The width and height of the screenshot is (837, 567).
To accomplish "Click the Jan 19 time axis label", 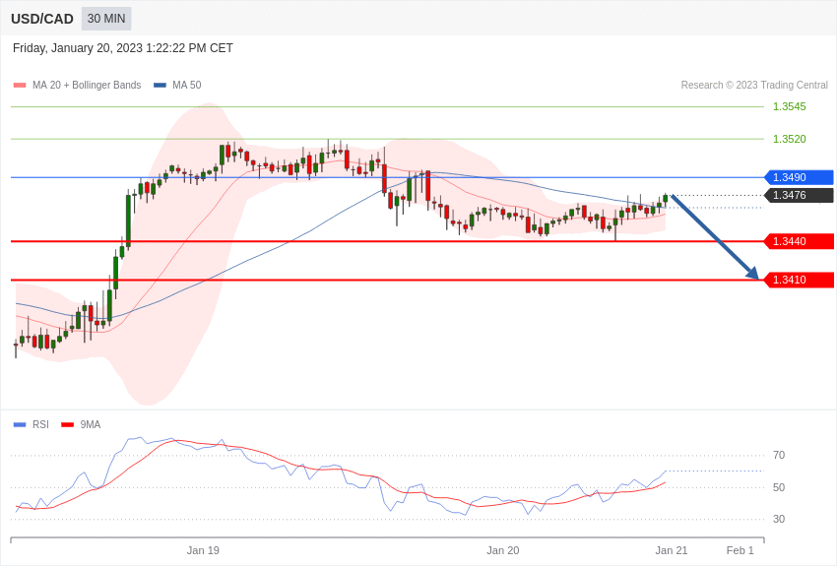I will point(203,550).
